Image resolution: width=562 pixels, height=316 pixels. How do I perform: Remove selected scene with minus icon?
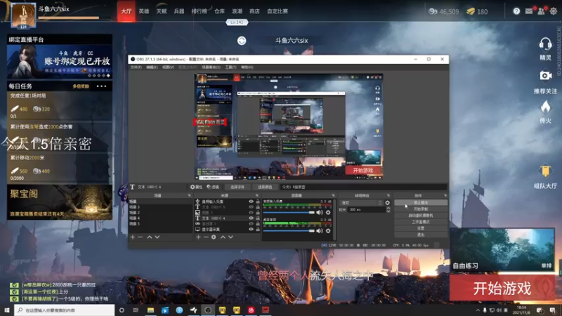[x=140, y=237]
